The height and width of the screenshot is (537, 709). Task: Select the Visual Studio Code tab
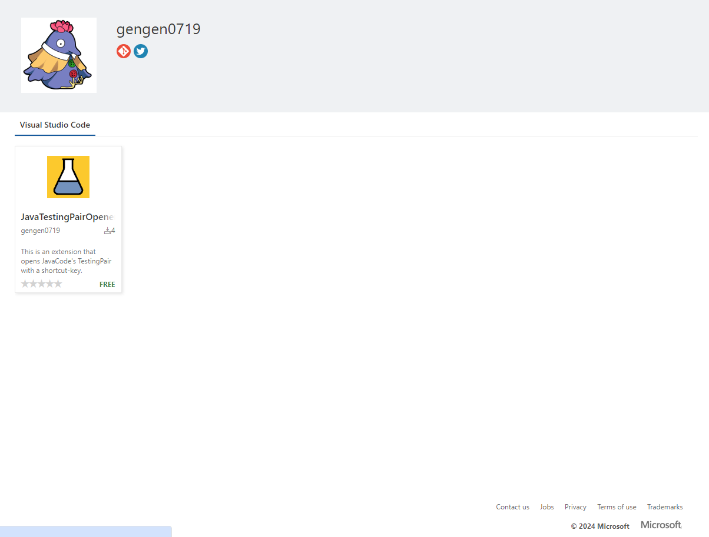[55, 125]
